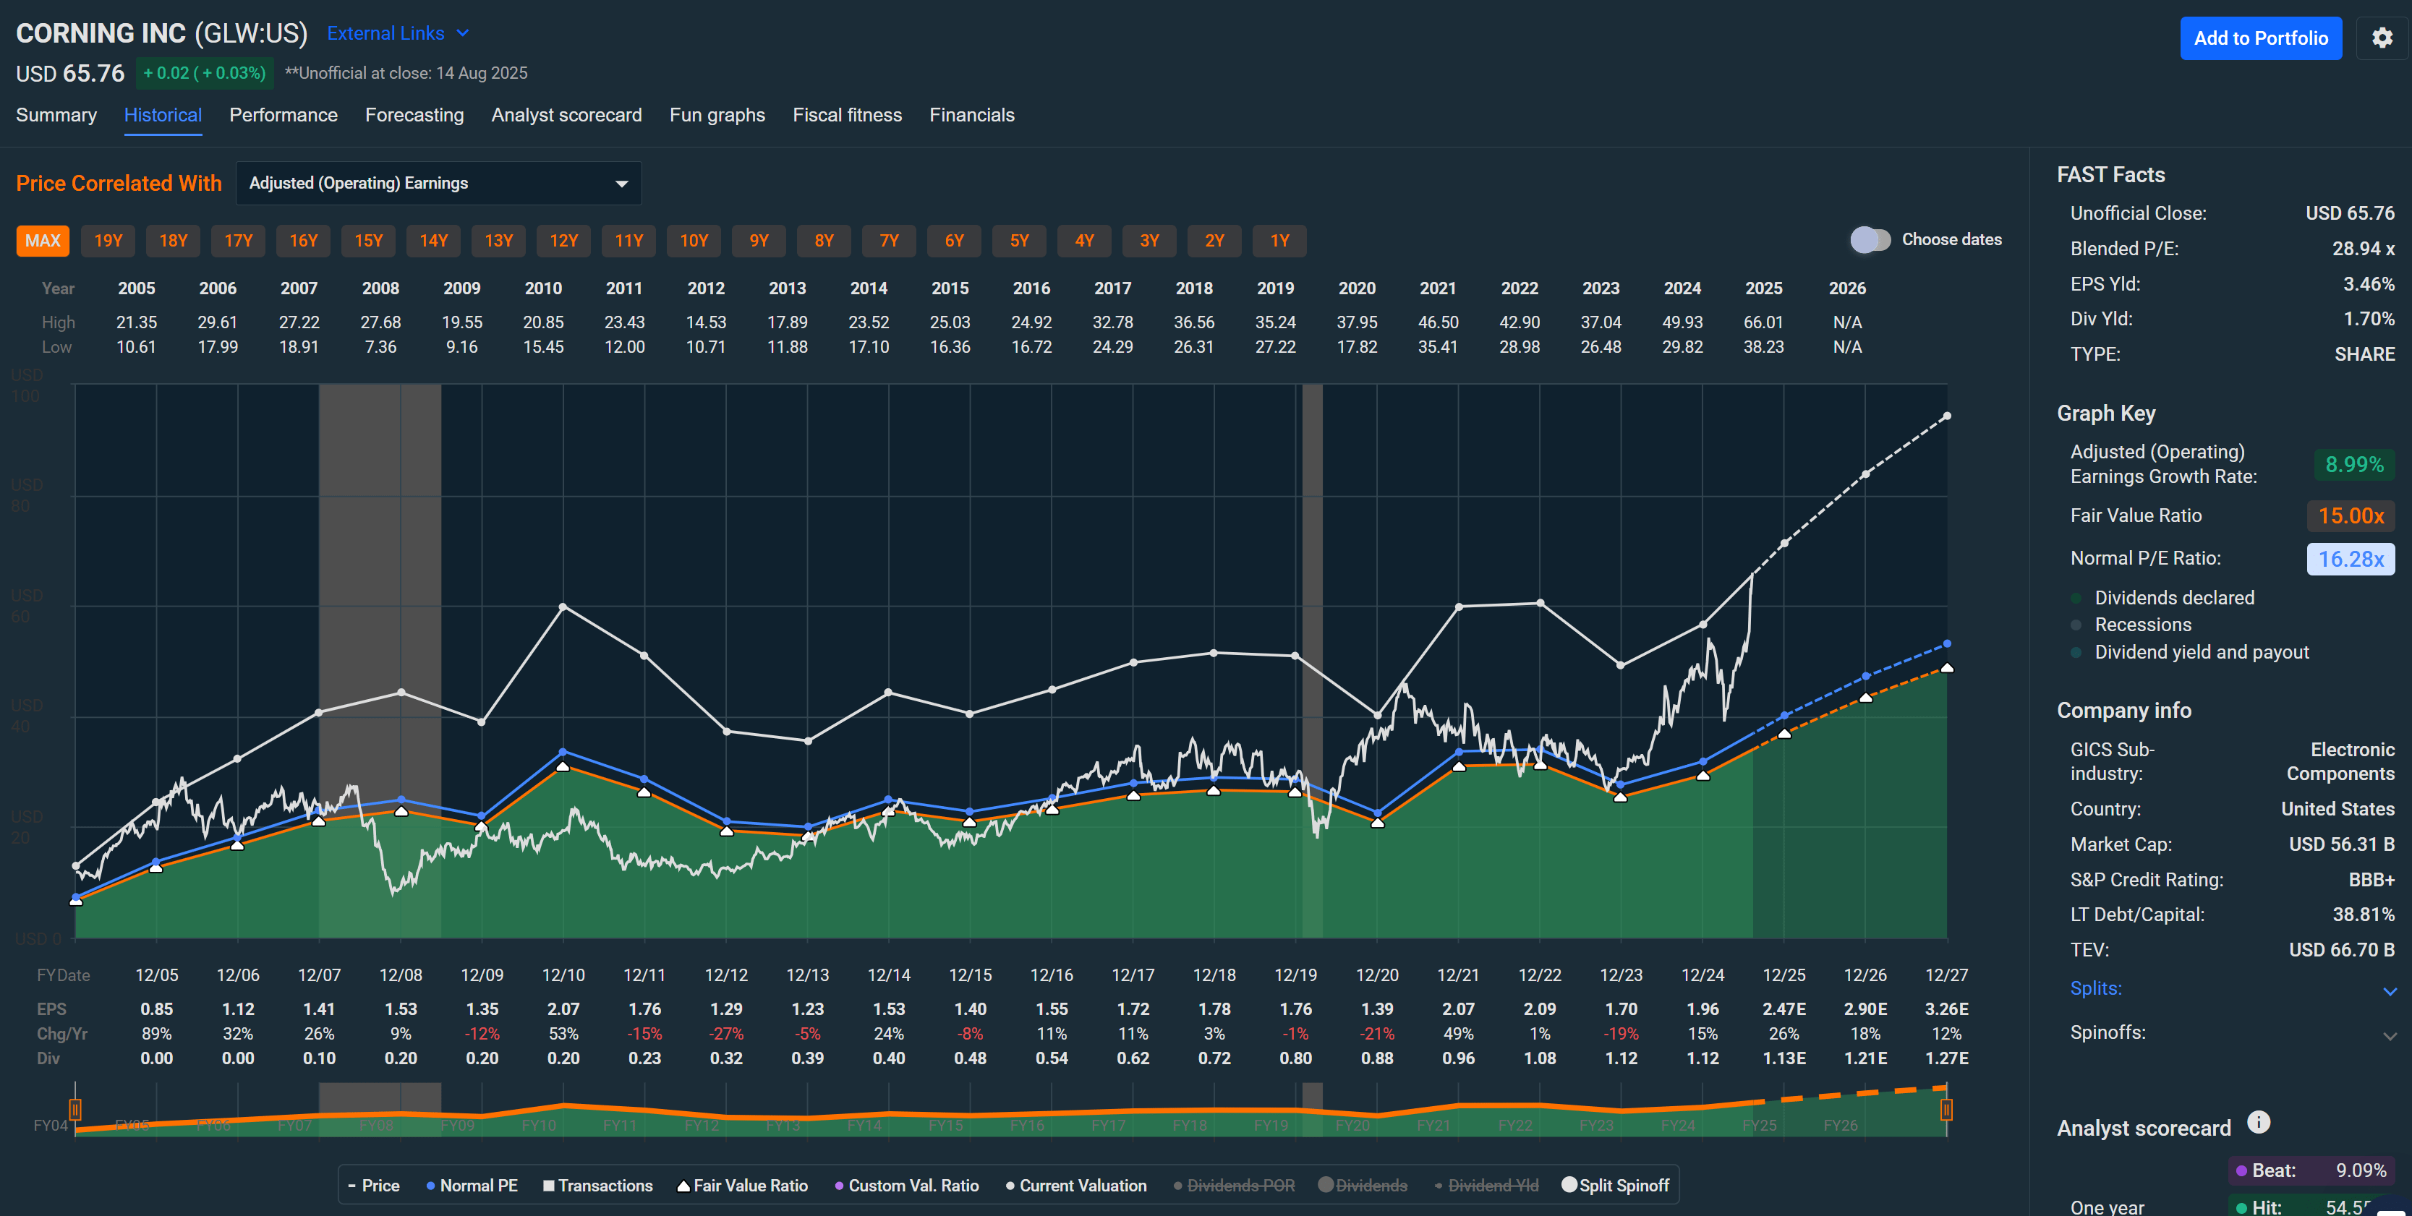
Task: Switch to the Summary tab
Action: (56, 115)
